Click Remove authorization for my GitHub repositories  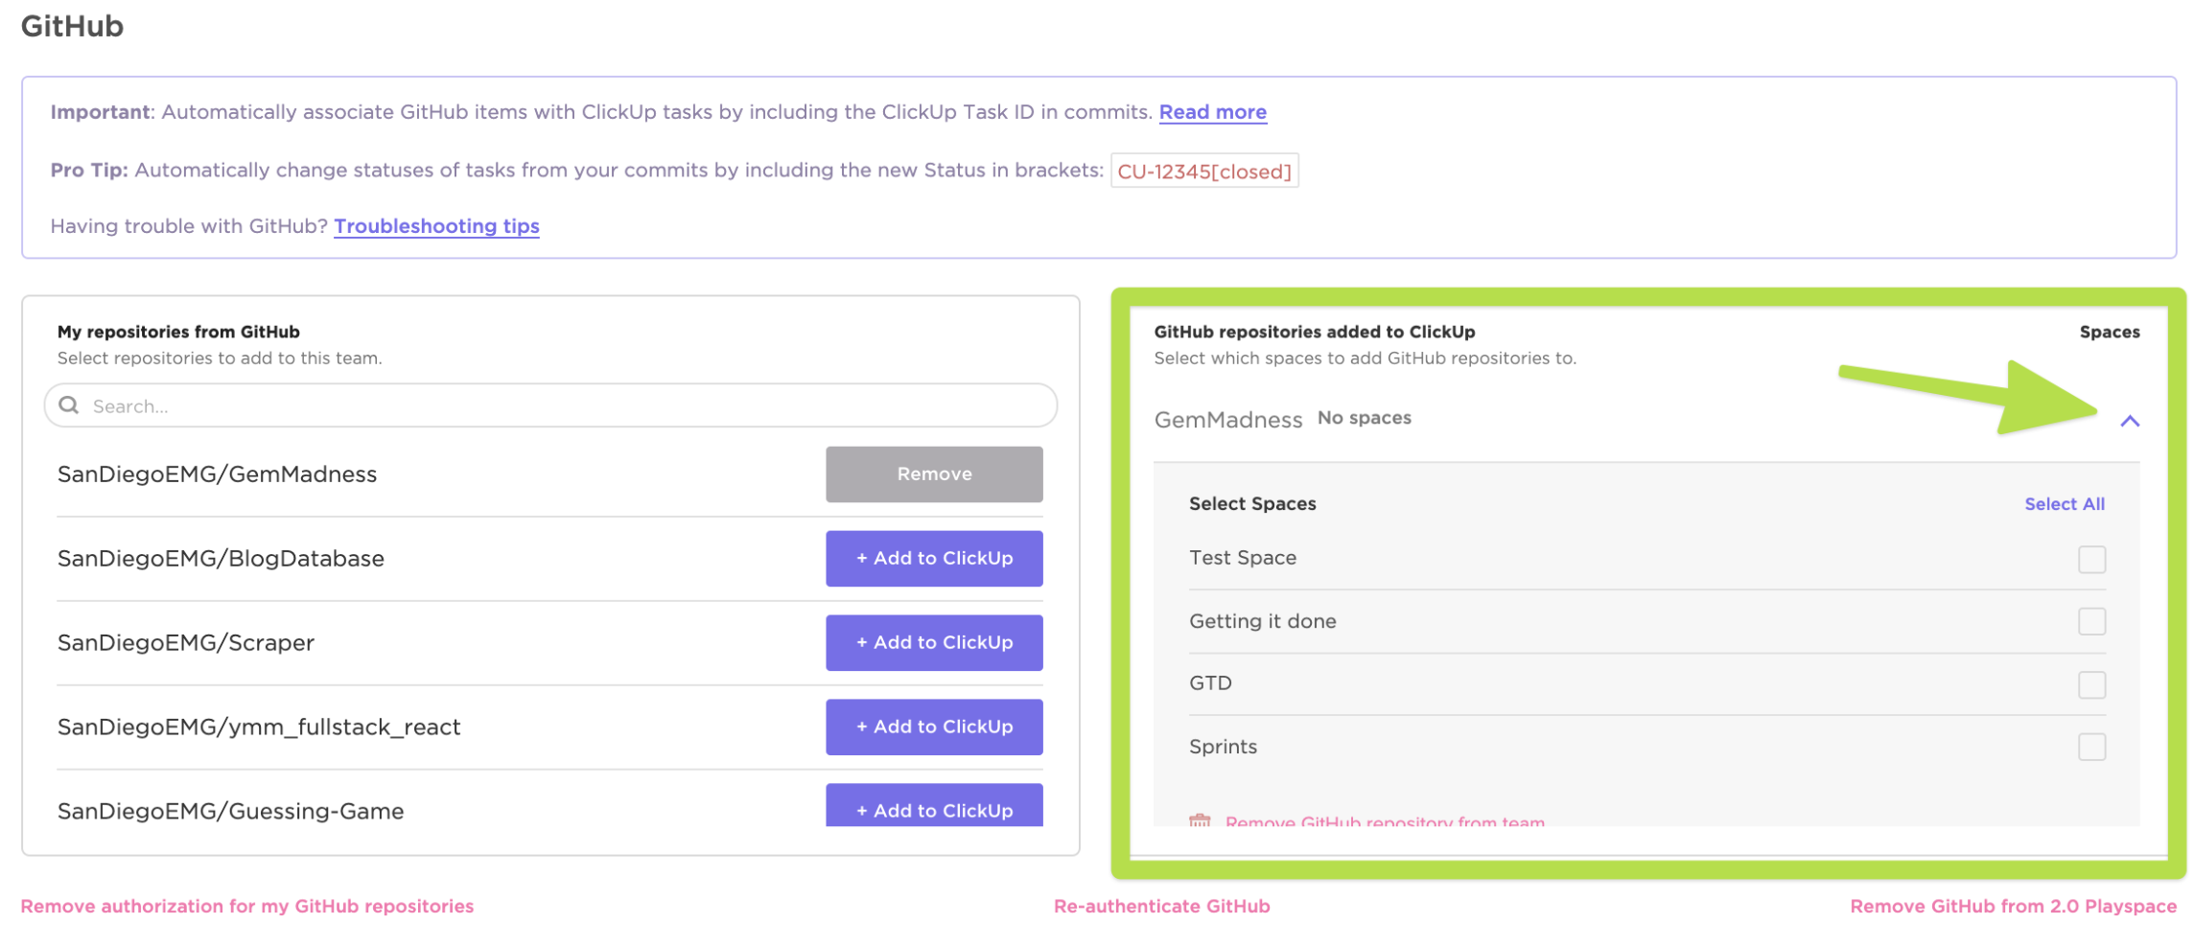[x=247, y=907]
